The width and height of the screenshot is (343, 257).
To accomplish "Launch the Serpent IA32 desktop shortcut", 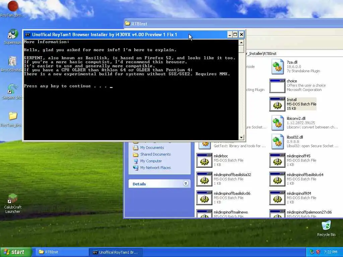I will pyautogui.click(x=13, y=89).
